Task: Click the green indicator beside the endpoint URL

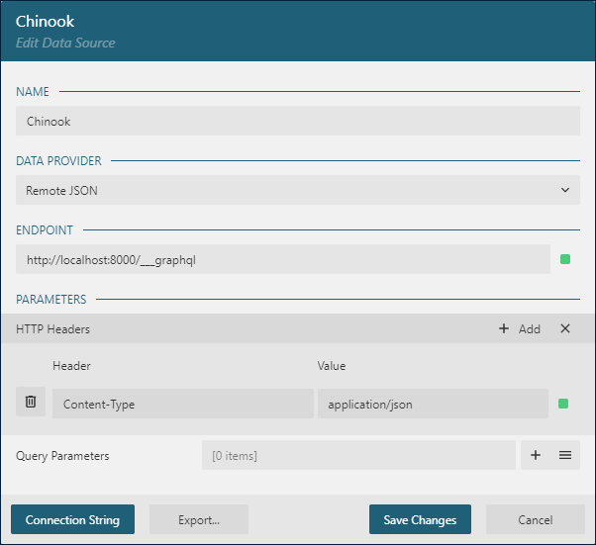Action: tap(565, 259)
